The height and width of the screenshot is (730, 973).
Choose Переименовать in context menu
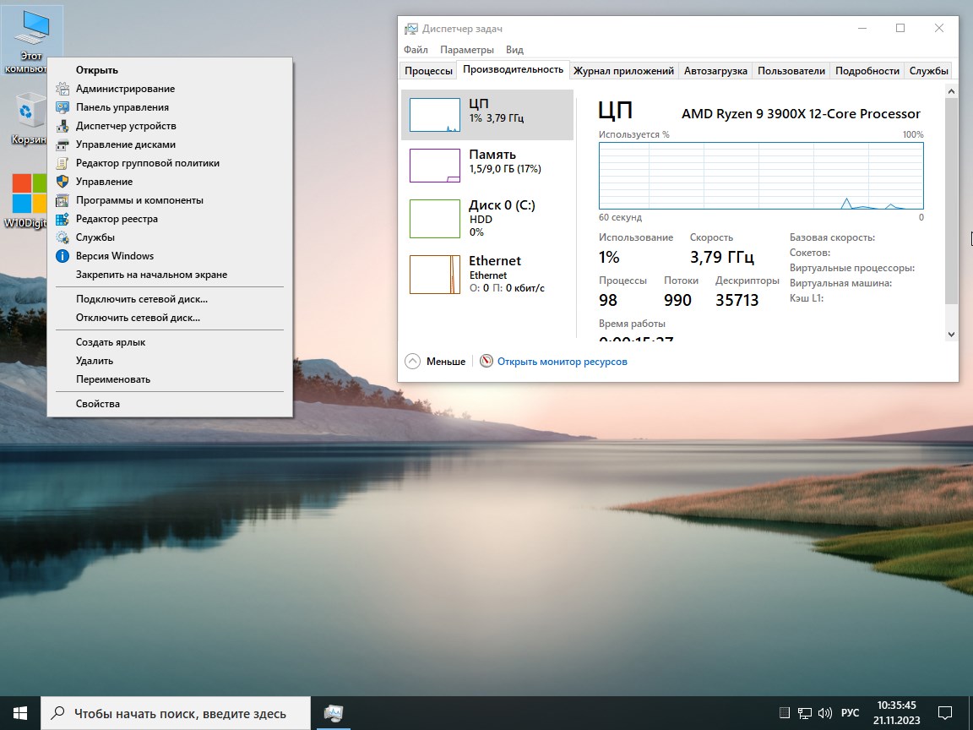click(170, 379)
